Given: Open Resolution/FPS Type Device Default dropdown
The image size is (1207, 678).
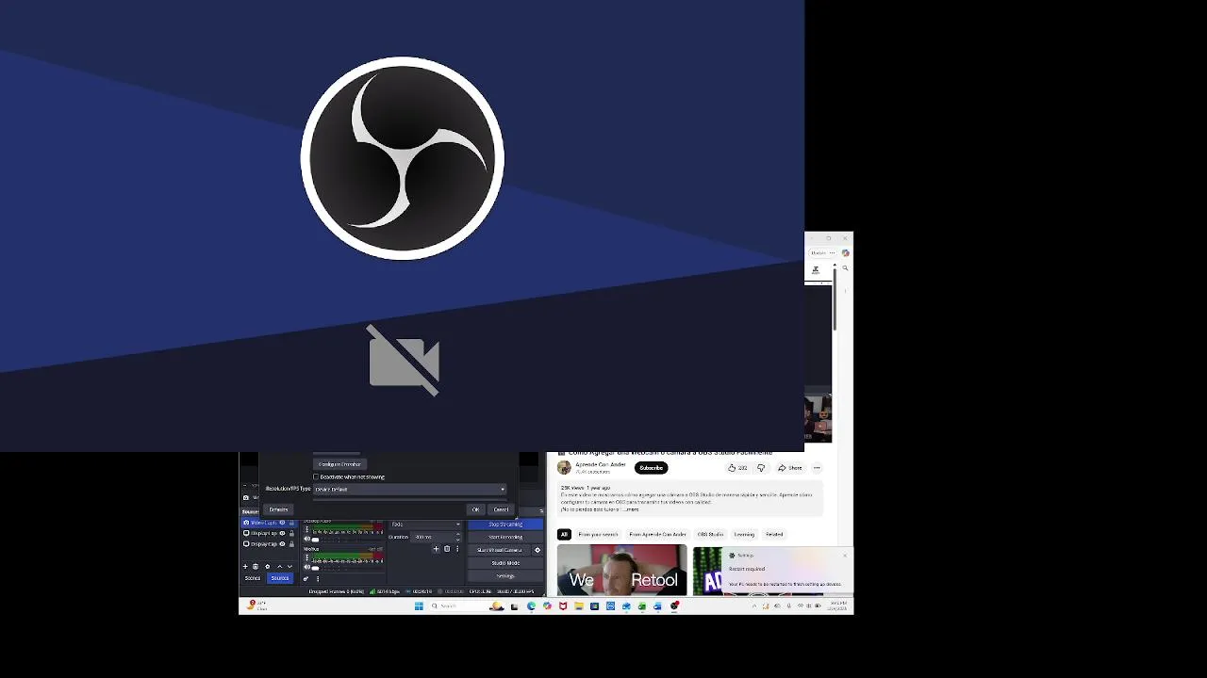Looking at the screenshot, I should 410,489.
